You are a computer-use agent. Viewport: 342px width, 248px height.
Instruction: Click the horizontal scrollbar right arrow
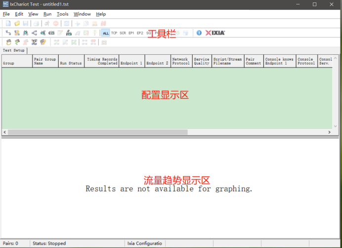click(x=329, y=132)
